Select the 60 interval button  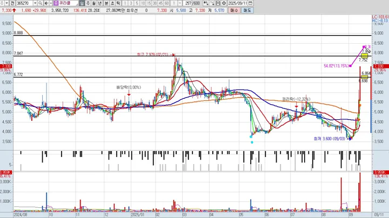click(167, 3)
